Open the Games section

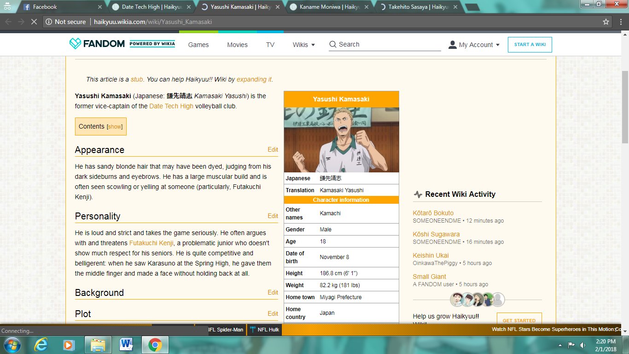click(198, 45)
